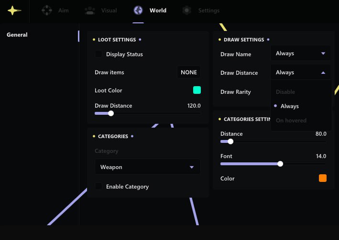Viewport: 339px width, 240px height.
Task: Click the NONE draw items button
Action: point(189,72)
